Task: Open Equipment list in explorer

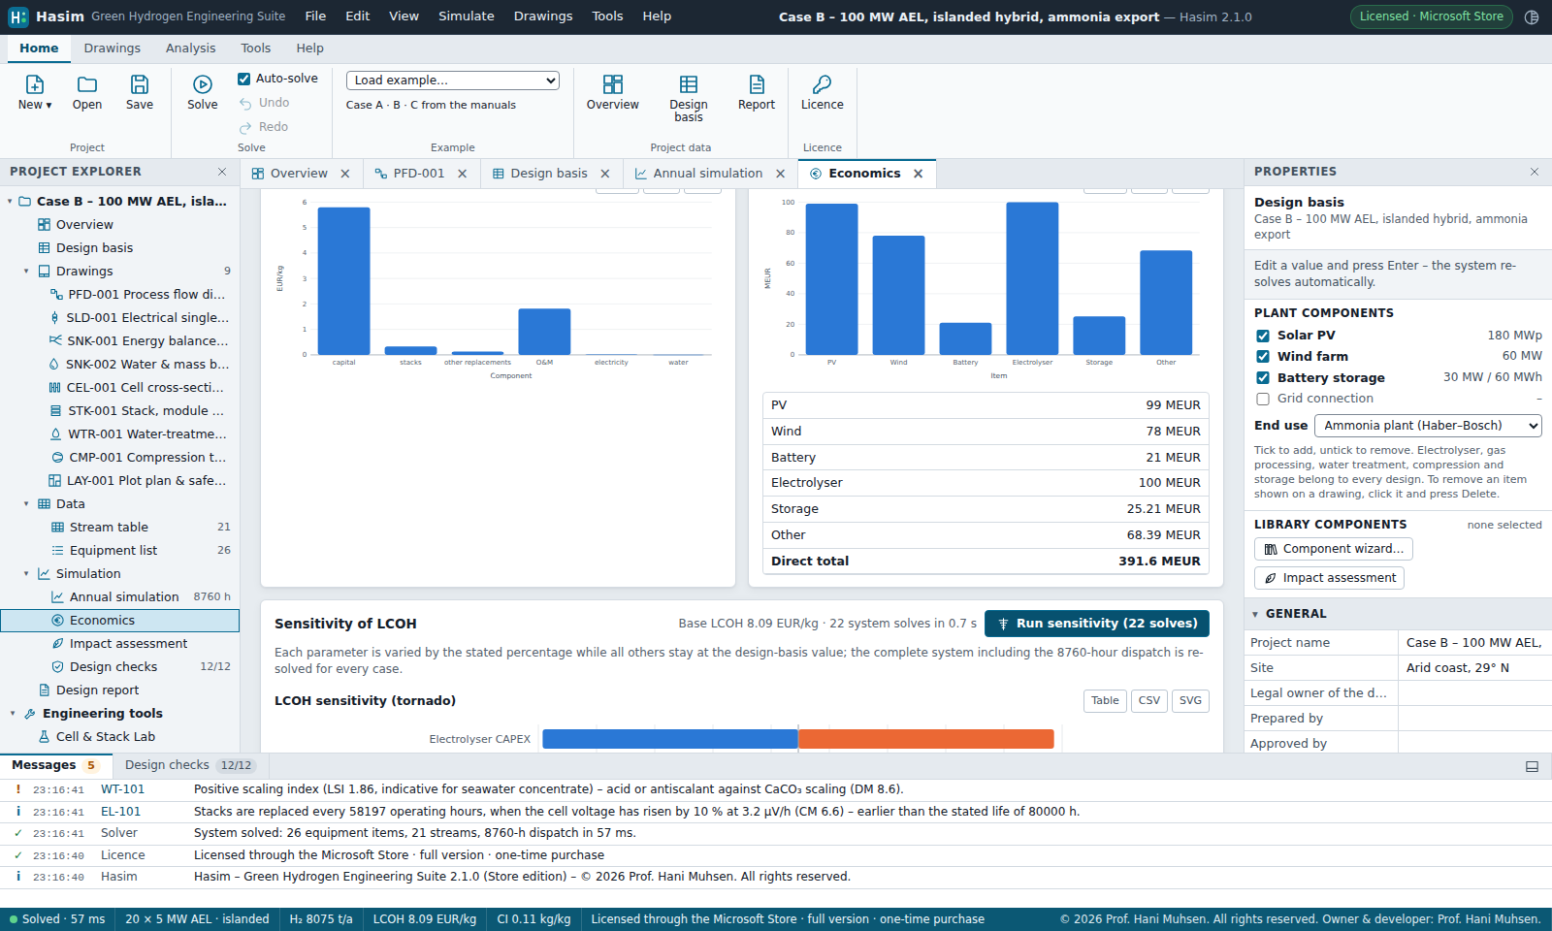Action: coord(120,551)
